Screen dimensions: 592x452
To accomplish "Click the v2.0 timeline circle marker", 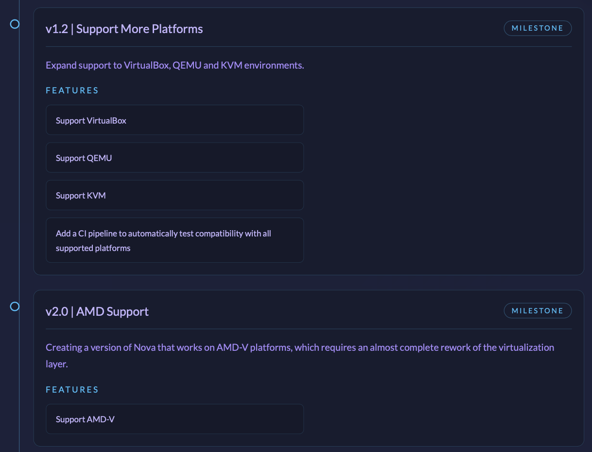I will pos(15,307).
